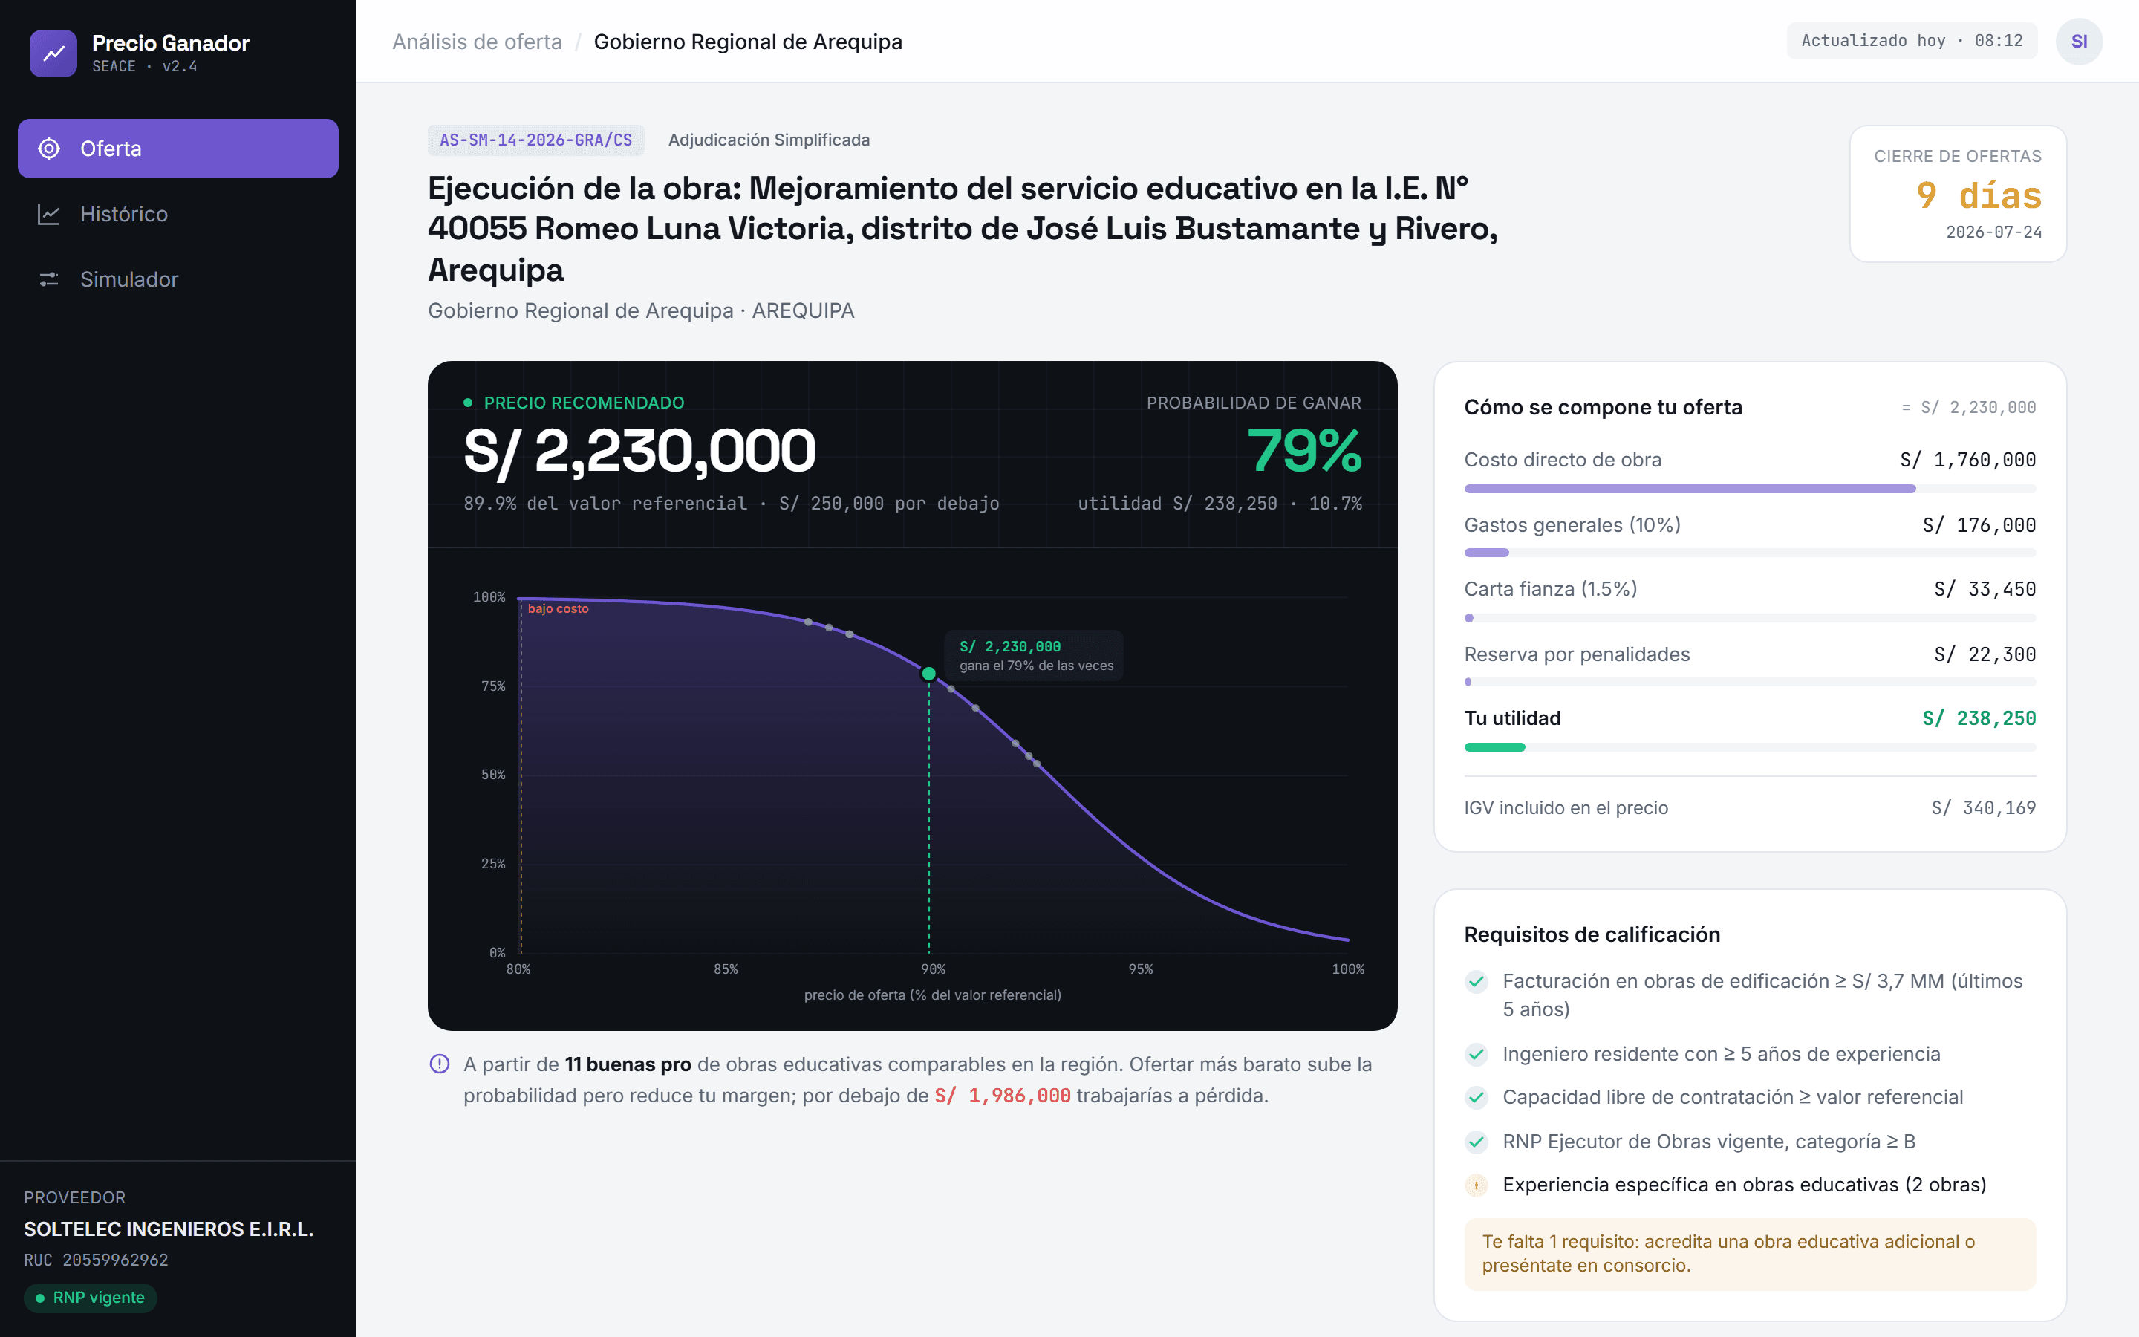Go to Análisis de oferta breadcrumb
The width and height of the screenshot is (2139, 1337).
[476, 42]
